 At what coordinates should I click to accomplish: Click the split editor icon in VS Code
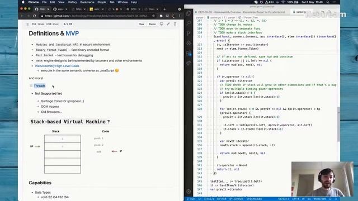point(329,12)
